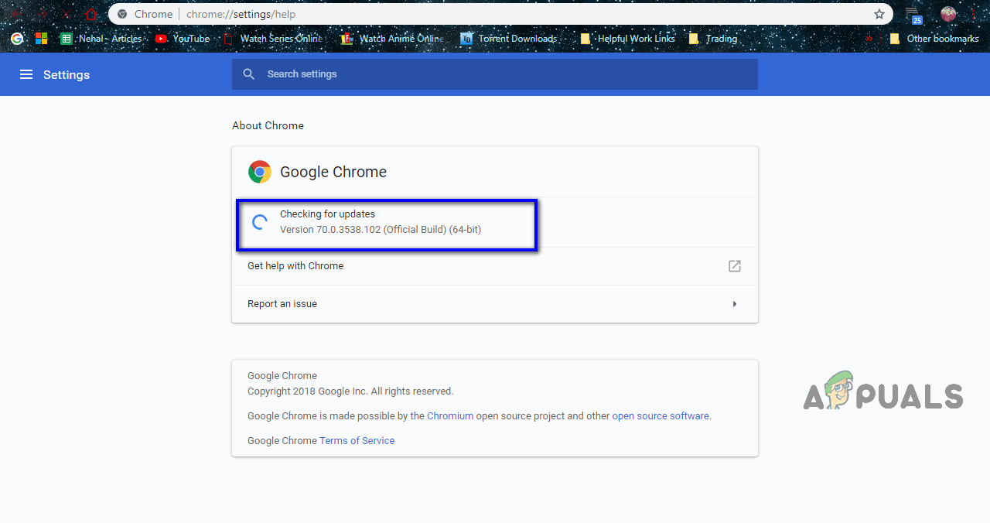Click the profile avatar icon in the toolbar
The image size is (990, 523).
point(948,14)
